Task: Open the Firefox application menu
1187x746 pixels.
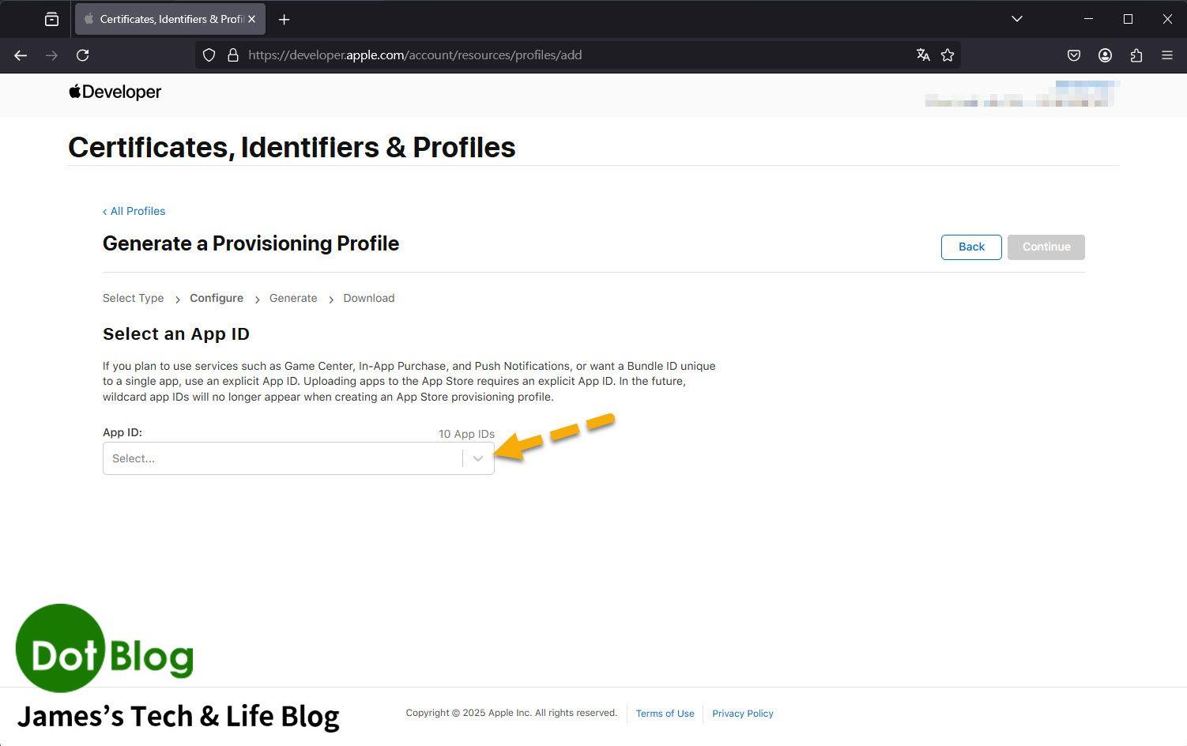Action: point(1167,55)
